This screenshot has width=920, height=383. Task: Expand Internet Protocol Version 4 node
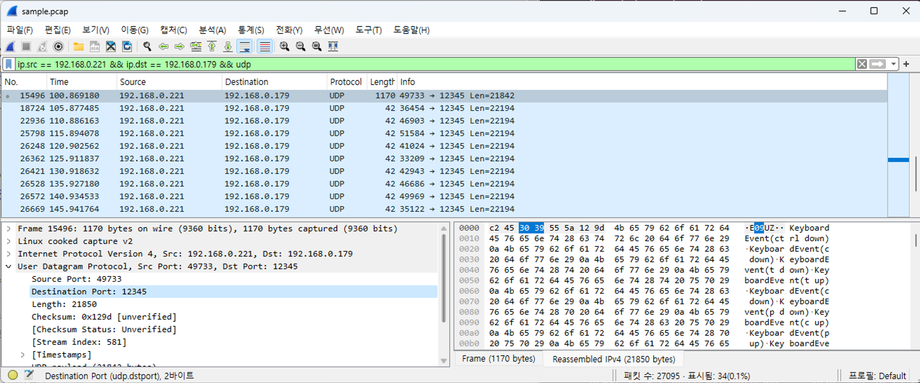(8, 254)
